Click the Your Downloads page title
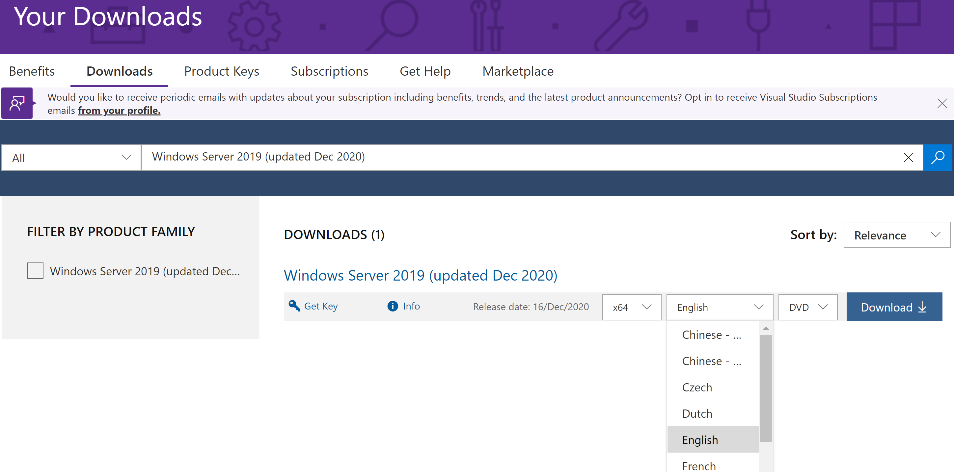The image size is (954, 472). point(108,17)
